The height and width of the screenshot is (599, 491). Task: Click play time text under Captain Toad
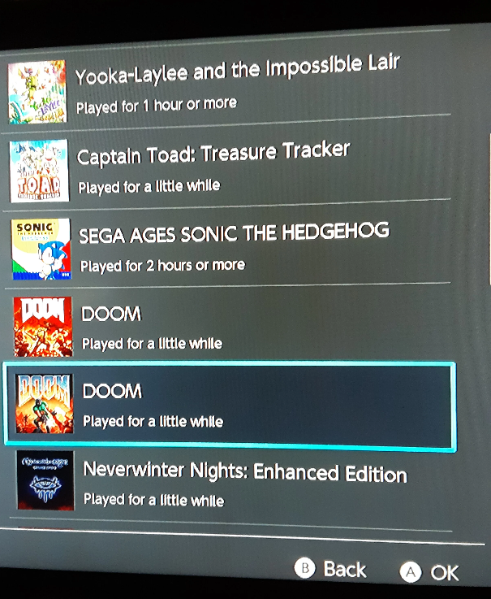pyautogui.click(x=149, y=187)
